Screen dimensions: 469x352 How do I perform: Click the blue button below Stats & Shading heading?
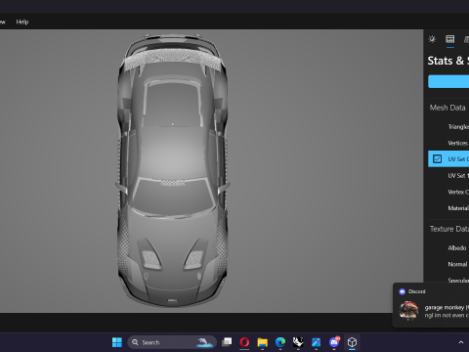click(x=448, y=81)
